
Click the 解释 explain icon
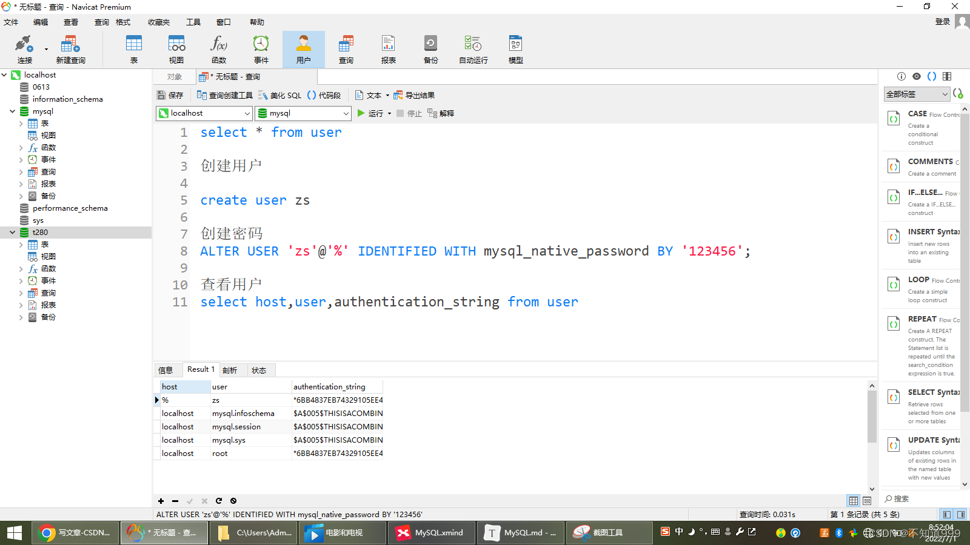441,113
